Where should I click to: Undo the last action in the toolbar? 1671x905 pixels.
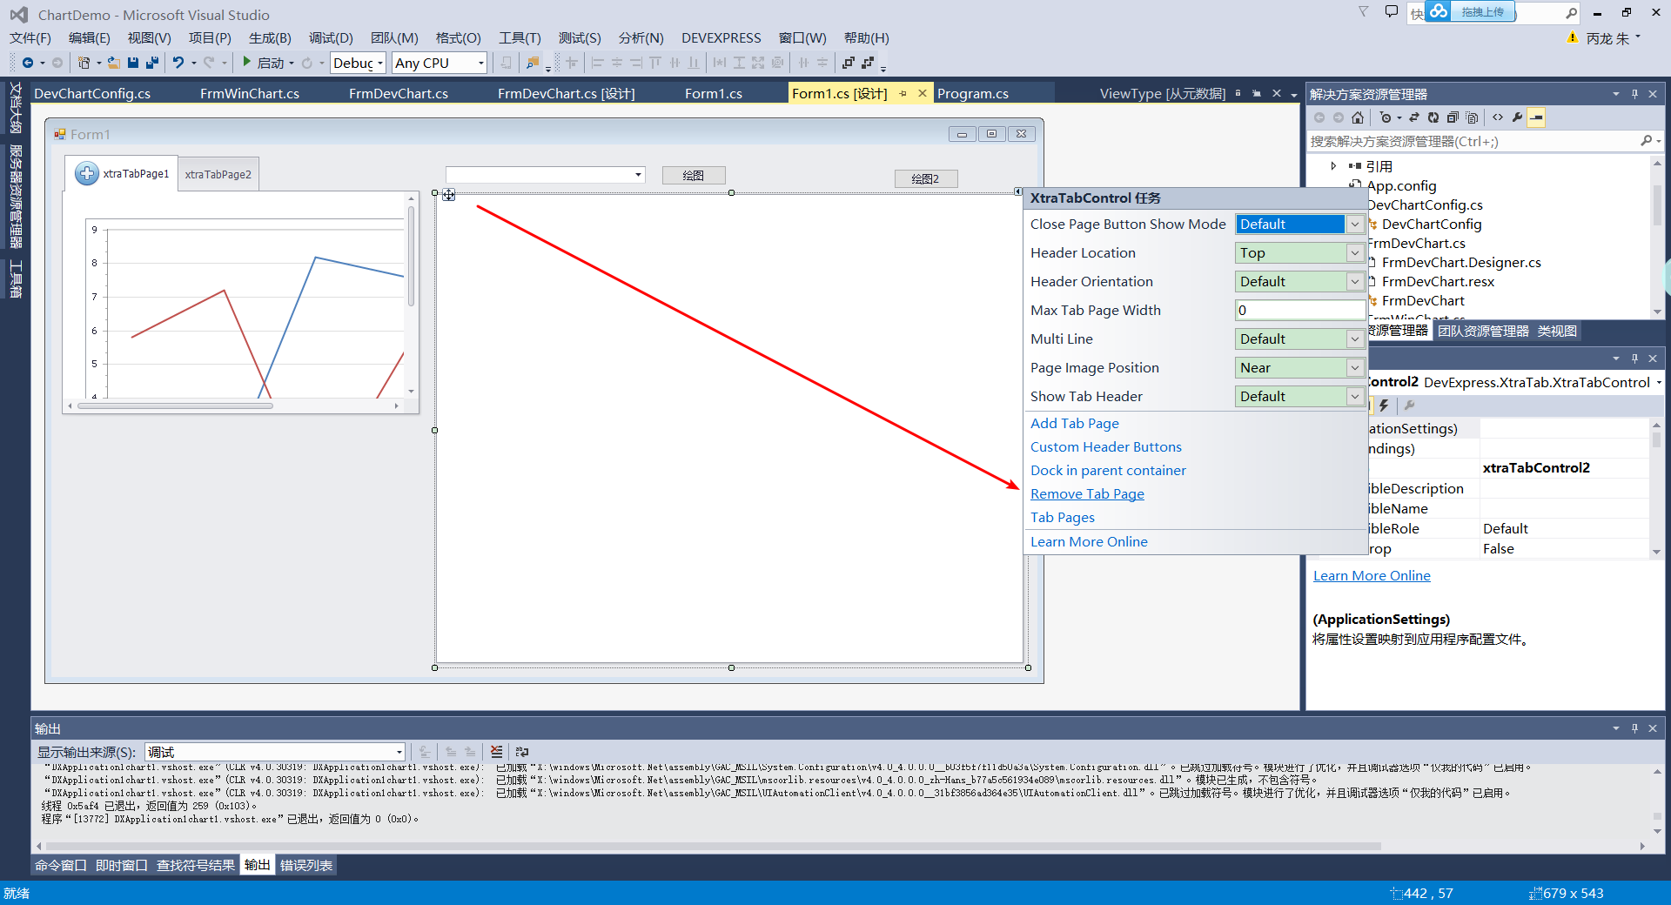click(x=178, y=63)
